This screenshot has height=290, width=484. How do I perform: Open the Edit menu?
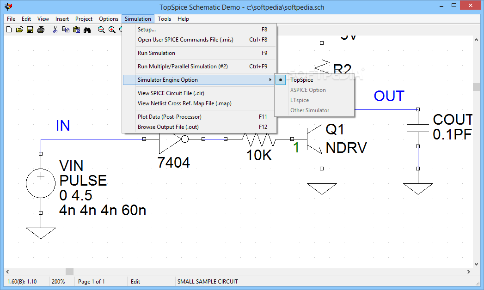click(x=26, y=19)
